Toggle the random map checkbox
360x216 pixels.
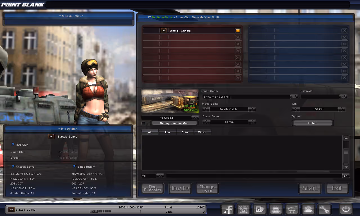point(143,123)
